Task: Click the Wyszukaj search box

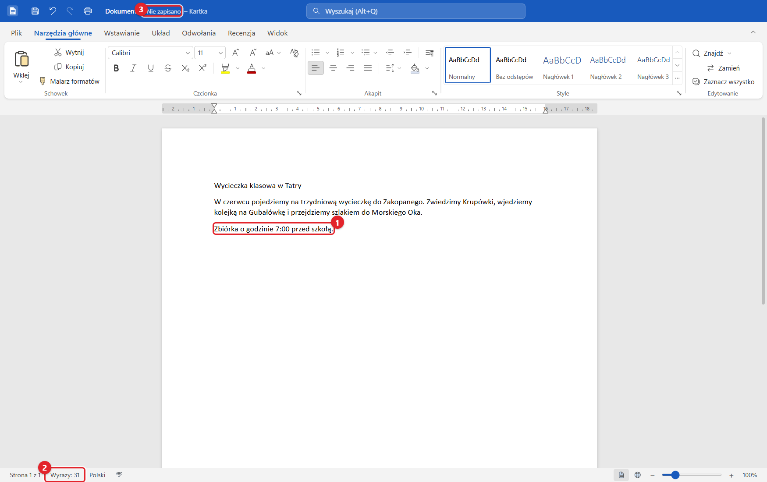Action: [x=416, y=11]
